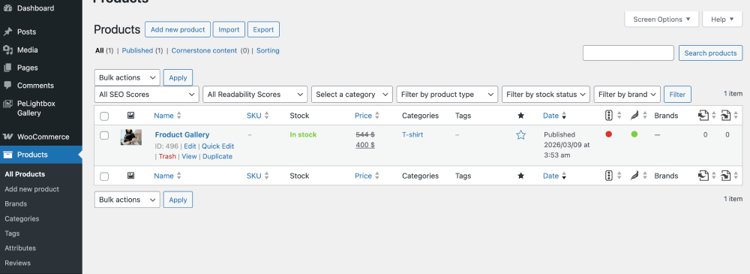The width and height of the screenshot is (750, 274).
Task: Open the Select a category dropdown
Action: pyautogui.click(x=352, y=95)
